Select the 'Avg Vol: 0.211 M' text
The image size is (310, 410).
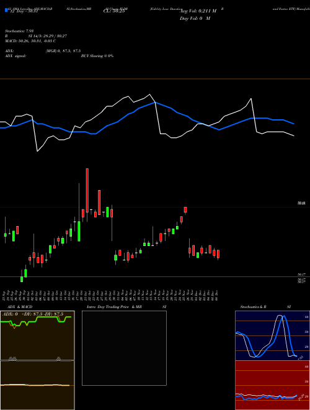(x=198, y=11)
